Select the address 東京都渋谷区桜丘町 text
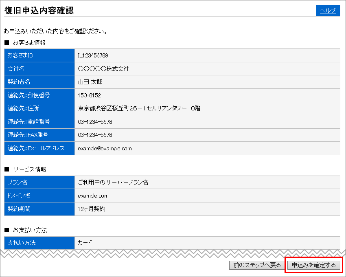346x277 pixels. pyautogui.click(x=103, y=108)
